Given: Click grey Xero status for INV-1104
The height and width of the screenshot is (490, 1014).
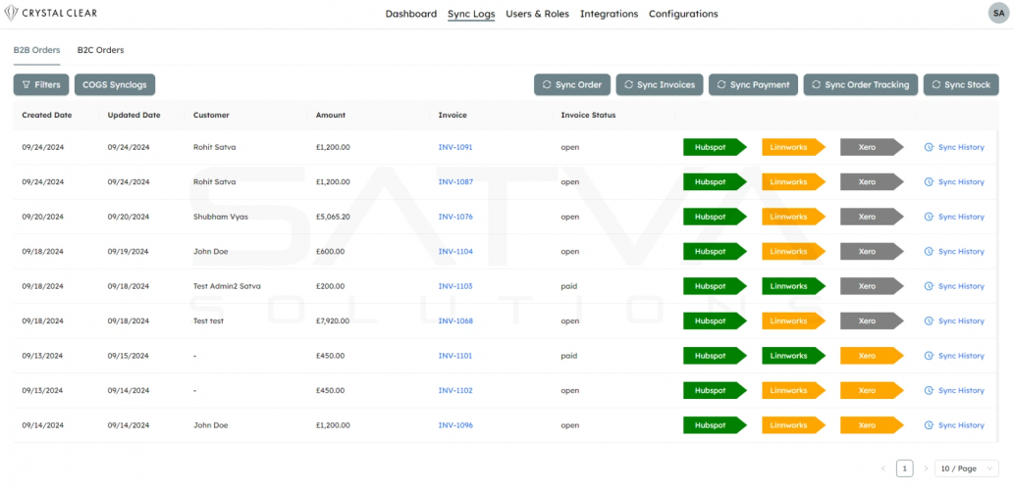Looking at the screenshot, I should [872, 252].
